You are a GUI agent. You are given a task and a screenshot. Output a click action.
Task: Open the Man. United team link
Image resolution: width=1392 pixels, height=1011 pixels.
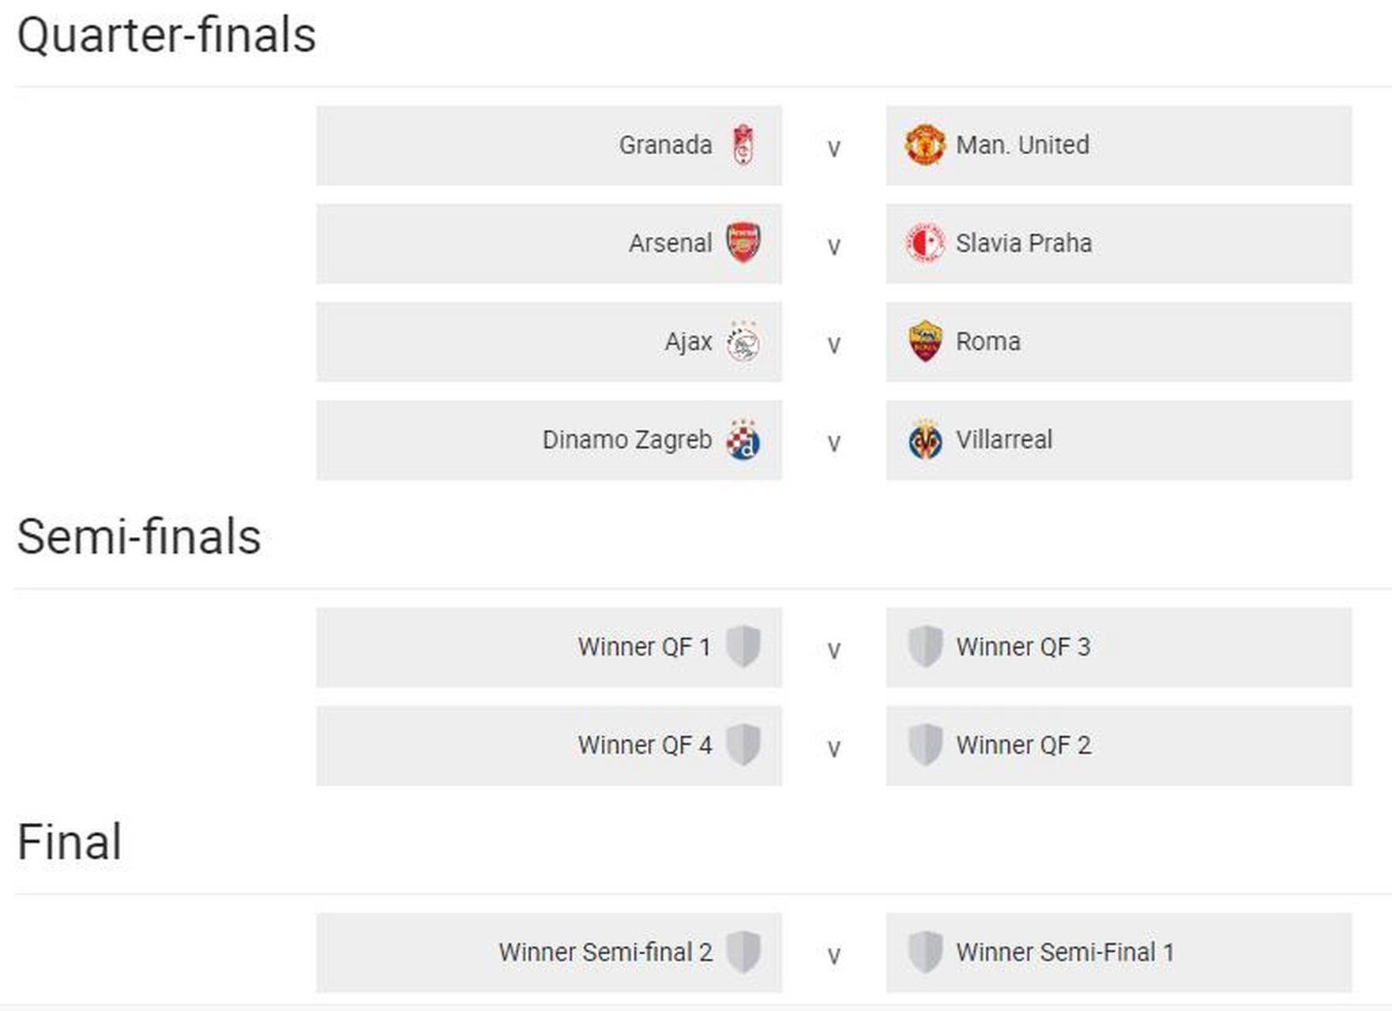(x=1022, y=145)
